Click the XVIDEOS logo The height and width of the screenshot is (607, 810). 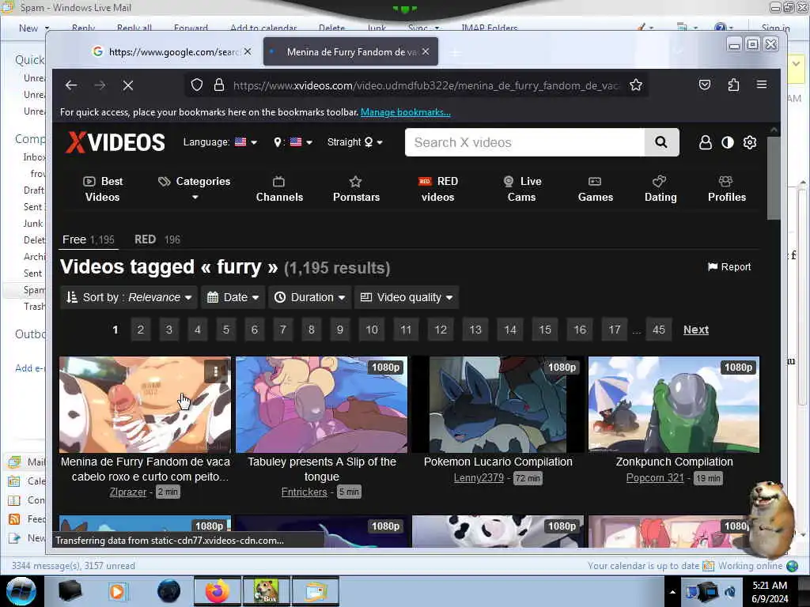coord(115,142)
